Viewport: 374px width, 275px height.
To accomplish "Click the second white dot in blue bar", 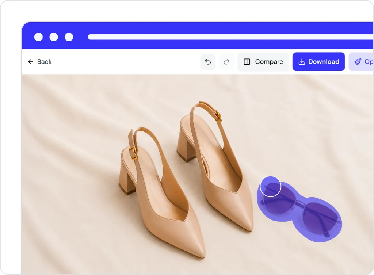I will [54, 37].
